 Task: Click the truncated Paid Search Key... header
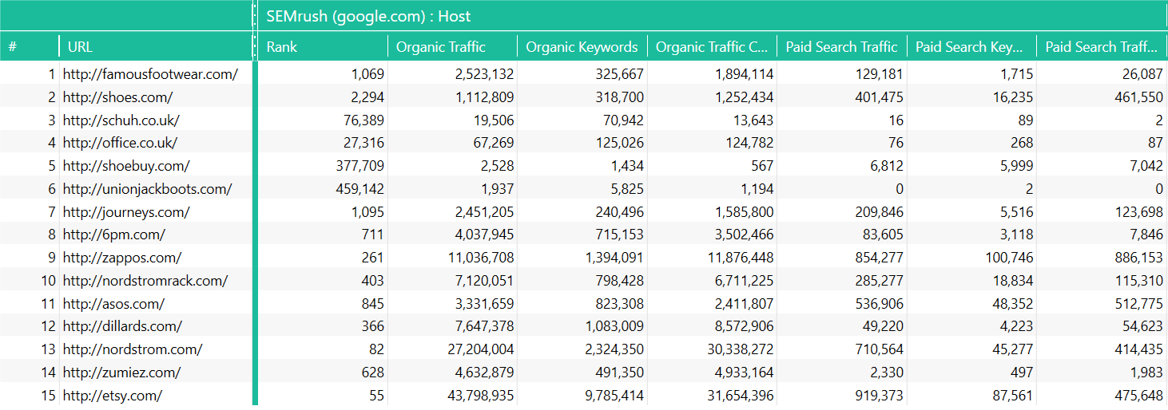[x=971, y=47]
